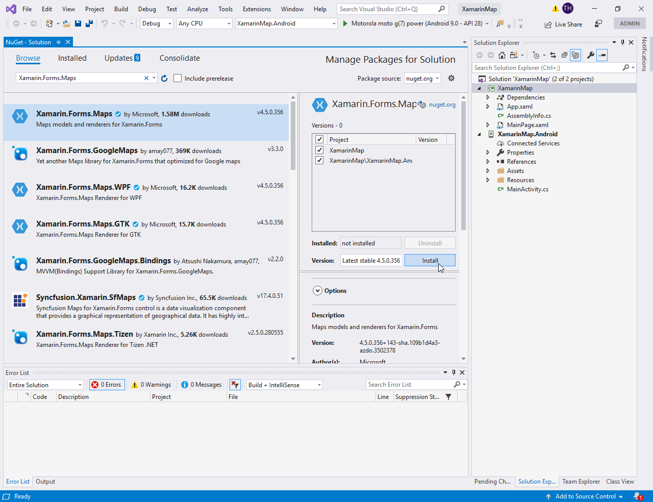653x502 pixels.
Task: Click the Undo icon in the toolbar
Action: click(x=105, y=23)
